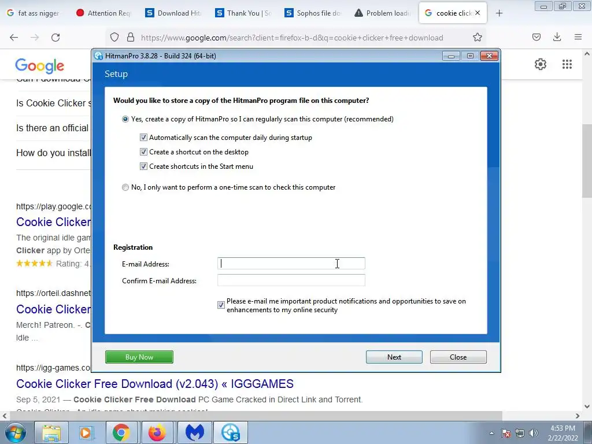The image size is (592, 444).
Task: Open Cookie Clicker Free Download IGGGAMES link
Action: (155, 384)
